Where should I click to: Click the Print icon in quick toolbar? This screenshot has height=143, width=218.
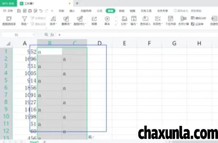30,11
